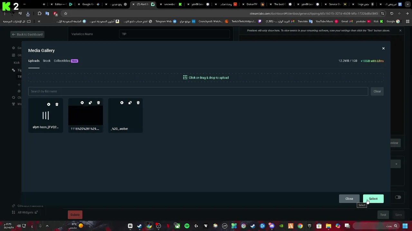Switch to the Editor browser tab

click(62, 4)
